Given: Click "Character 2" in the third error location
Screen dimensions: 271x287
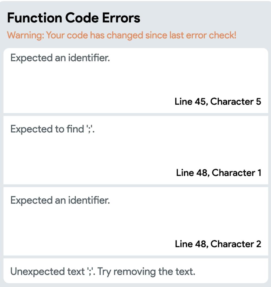Looking at the screenshot, I should click(x=235, y=244).
